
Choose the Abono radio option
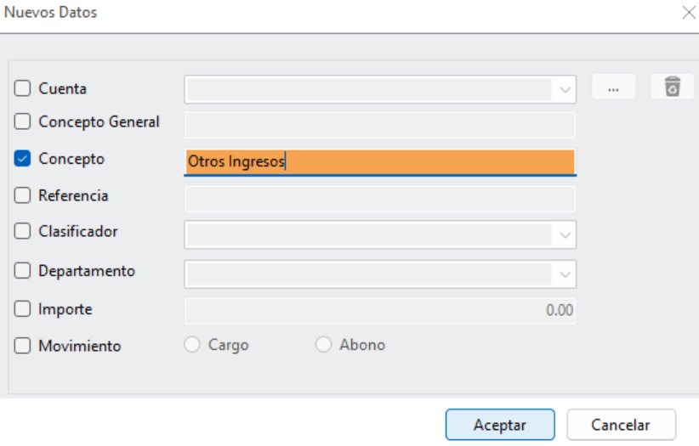pos(323,344)
